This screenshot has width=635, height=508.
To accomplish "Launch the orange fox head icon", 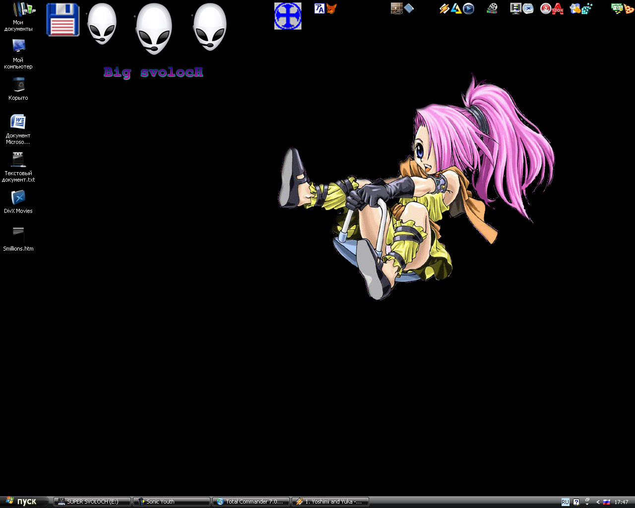I will (331, 8).
